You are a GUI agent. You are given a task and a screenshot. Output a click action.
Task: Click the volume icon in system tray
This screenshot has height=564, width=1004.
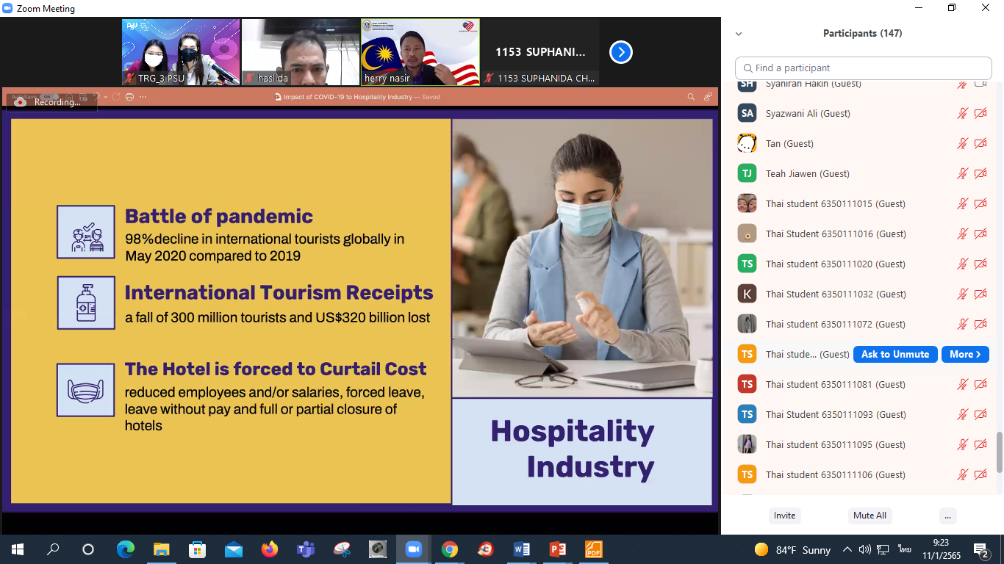pyautogui.click(x=864, y=549)
